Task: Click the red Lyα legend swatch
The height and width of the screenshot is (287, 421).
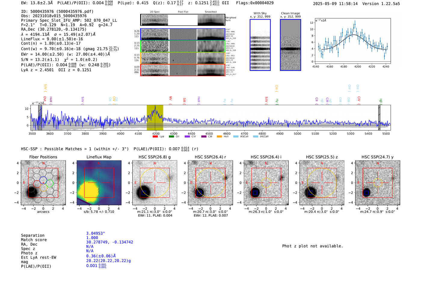Action: pos(155,137)
